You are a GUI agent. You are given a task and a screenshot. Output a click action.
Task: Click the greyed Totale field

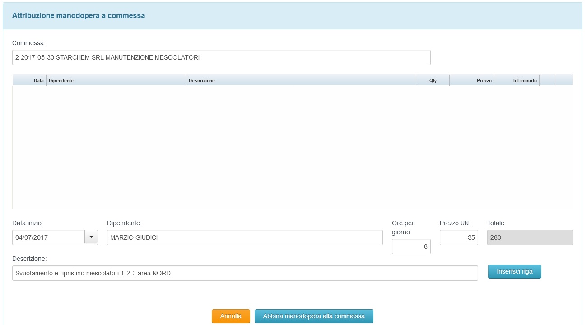(x=530, y=237)
